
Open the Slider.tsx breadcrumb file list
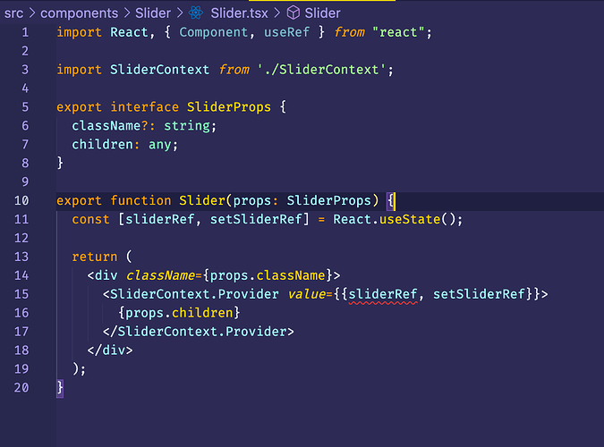(x=239, y=13)
